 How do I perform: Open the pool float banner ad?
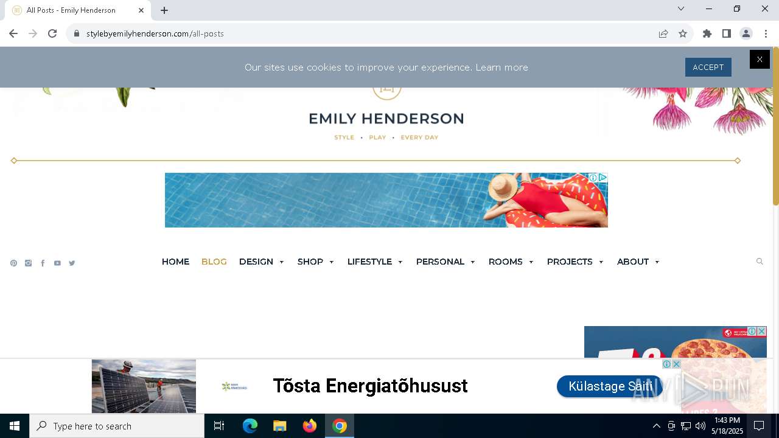tap(386, 200)
